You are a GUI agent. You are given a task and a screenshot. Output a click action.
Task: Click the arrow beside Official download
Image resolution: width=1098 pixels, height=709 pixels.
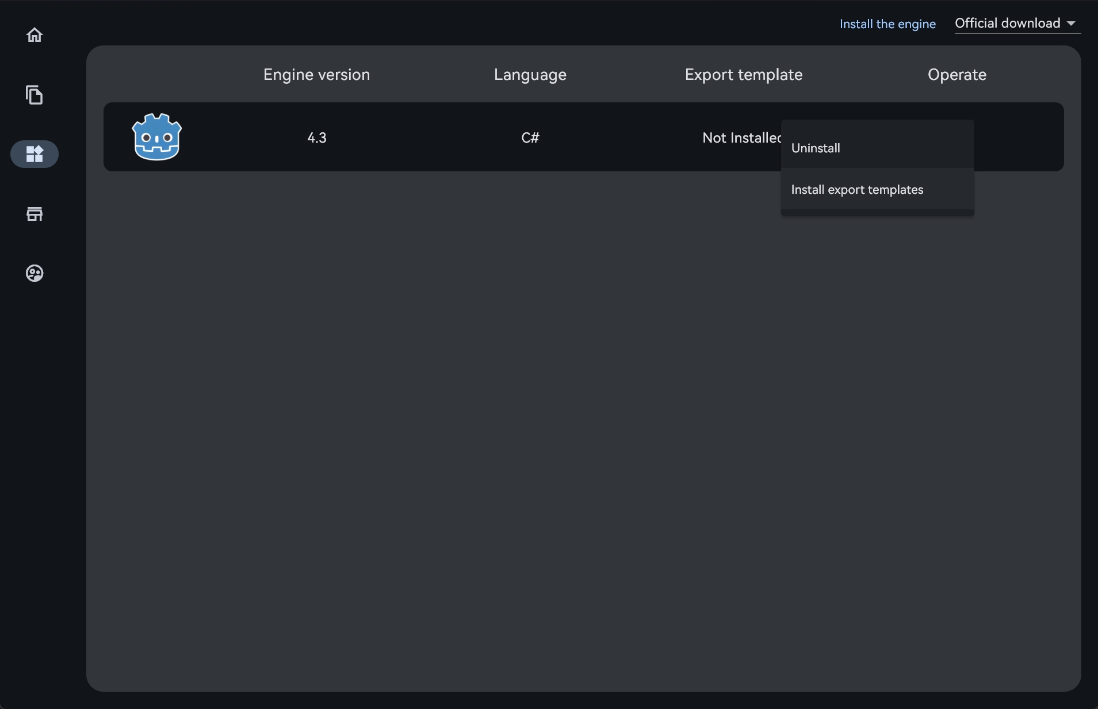[1071, 24]
